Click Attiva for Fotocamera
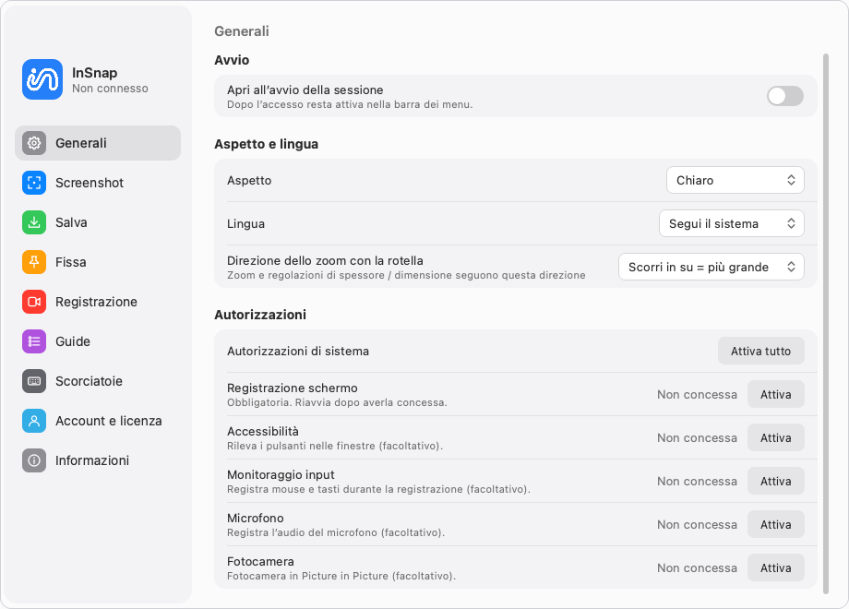Image resolution: width=849 pixels, height=609 pixels. click(x=775, y=567)
